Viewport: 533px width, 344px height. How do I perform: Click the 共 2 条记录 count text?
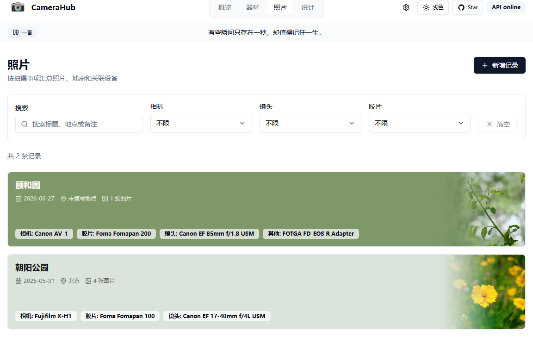(x=24, y=156)
